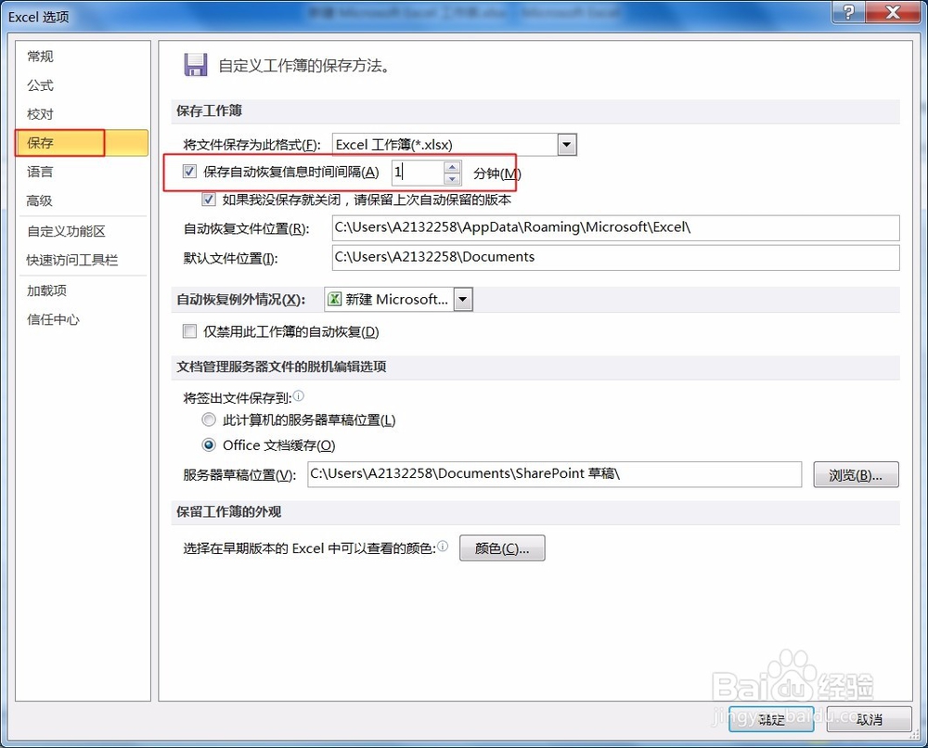Open the 颜色(C)... button
The image size is (928, 748).
pos(502,548)
